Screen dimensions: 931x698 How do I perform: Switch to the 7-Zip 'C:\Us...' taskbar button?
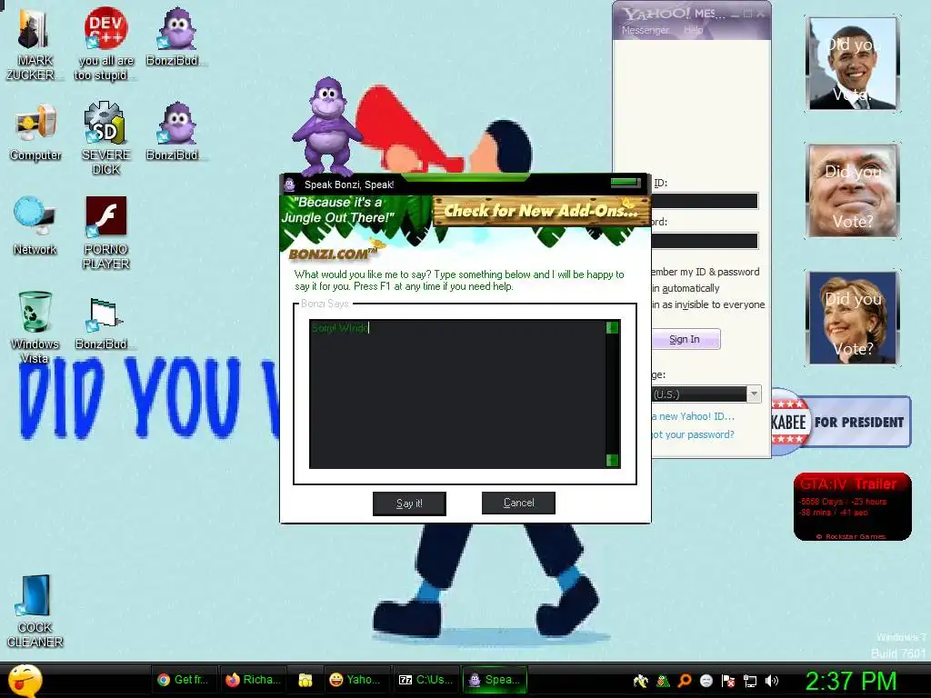coord(425,680)
